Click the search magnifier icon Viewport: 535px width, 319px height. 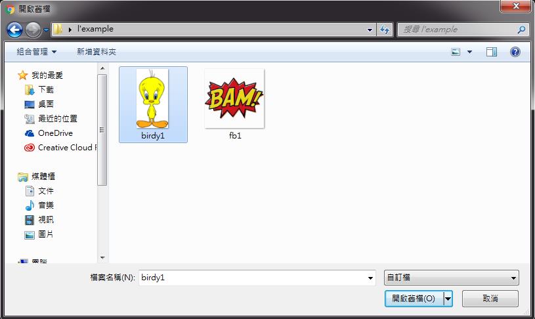522,30
